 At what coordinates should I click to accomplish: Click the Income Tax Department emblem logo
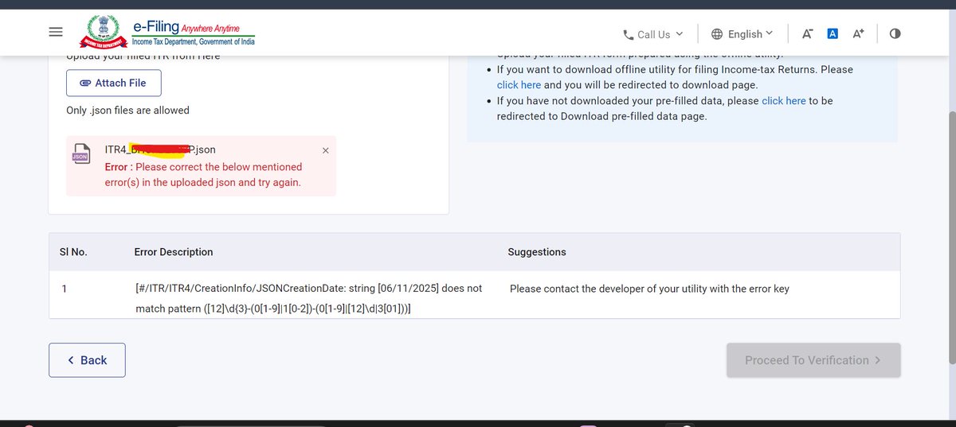point(105,33)
